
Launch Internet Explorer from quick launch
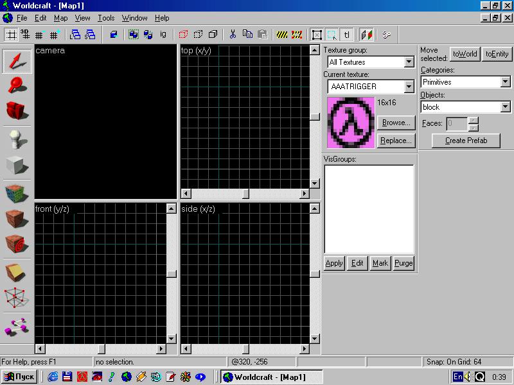point(53,377)
